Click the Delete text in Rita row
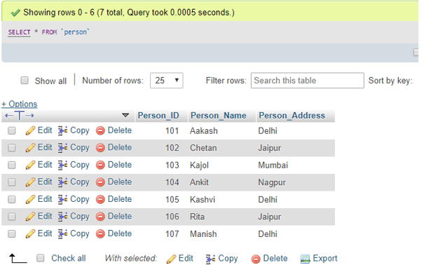This screenshot has width=424, height=265. point(120,217)
